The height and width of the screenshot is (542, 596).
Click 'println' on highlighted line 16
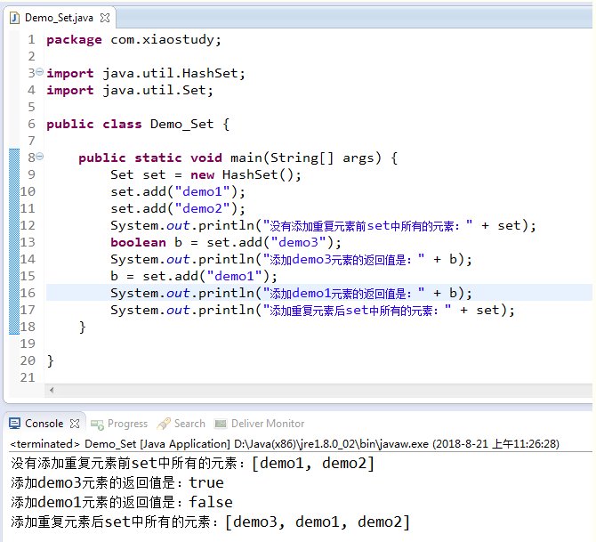click(x=226, y=293)
